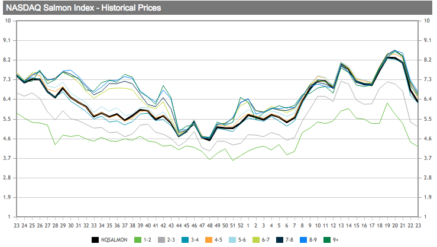Toggle the 7-8 series legend label
Screen dimensions: 437x247
click(289, 240)
